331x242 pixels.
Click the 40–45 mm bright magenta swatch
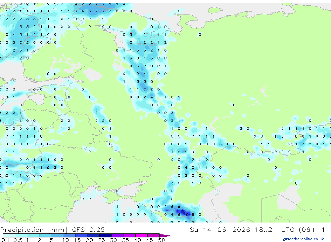pyautogui.click(x=141, y=235)
